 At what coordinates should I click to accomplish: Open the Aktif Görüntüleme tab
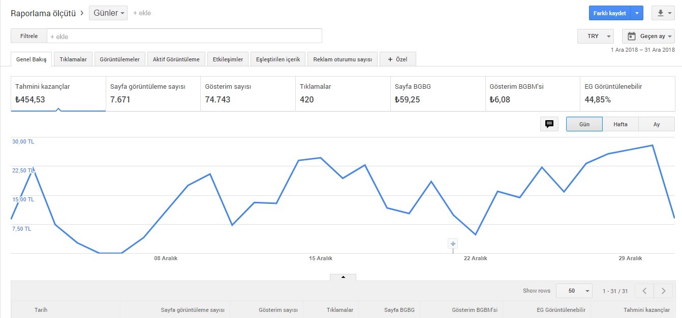176,59
